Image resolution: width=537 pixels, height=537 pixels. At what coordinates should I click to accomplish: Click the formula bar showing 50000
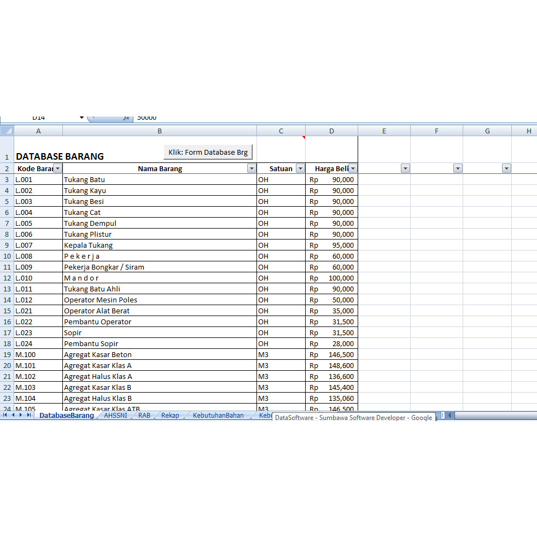tap(335, 118)
